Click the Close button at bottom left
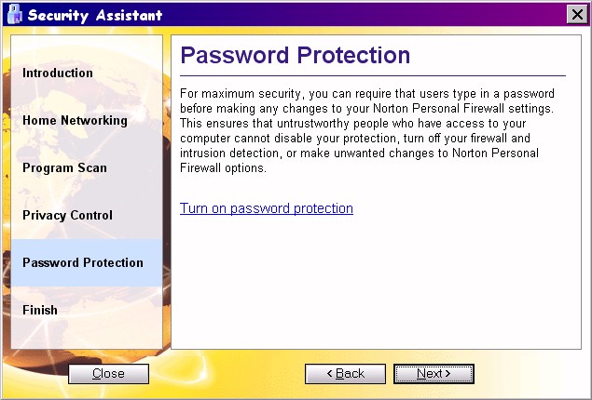 pos(109,374)
